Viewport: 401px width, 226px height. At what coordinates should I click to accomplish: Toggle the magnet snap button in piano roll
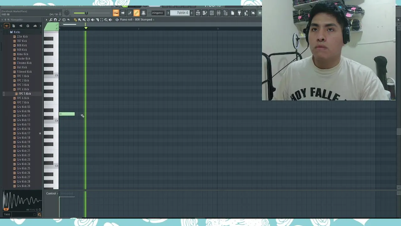pos(55,19)
